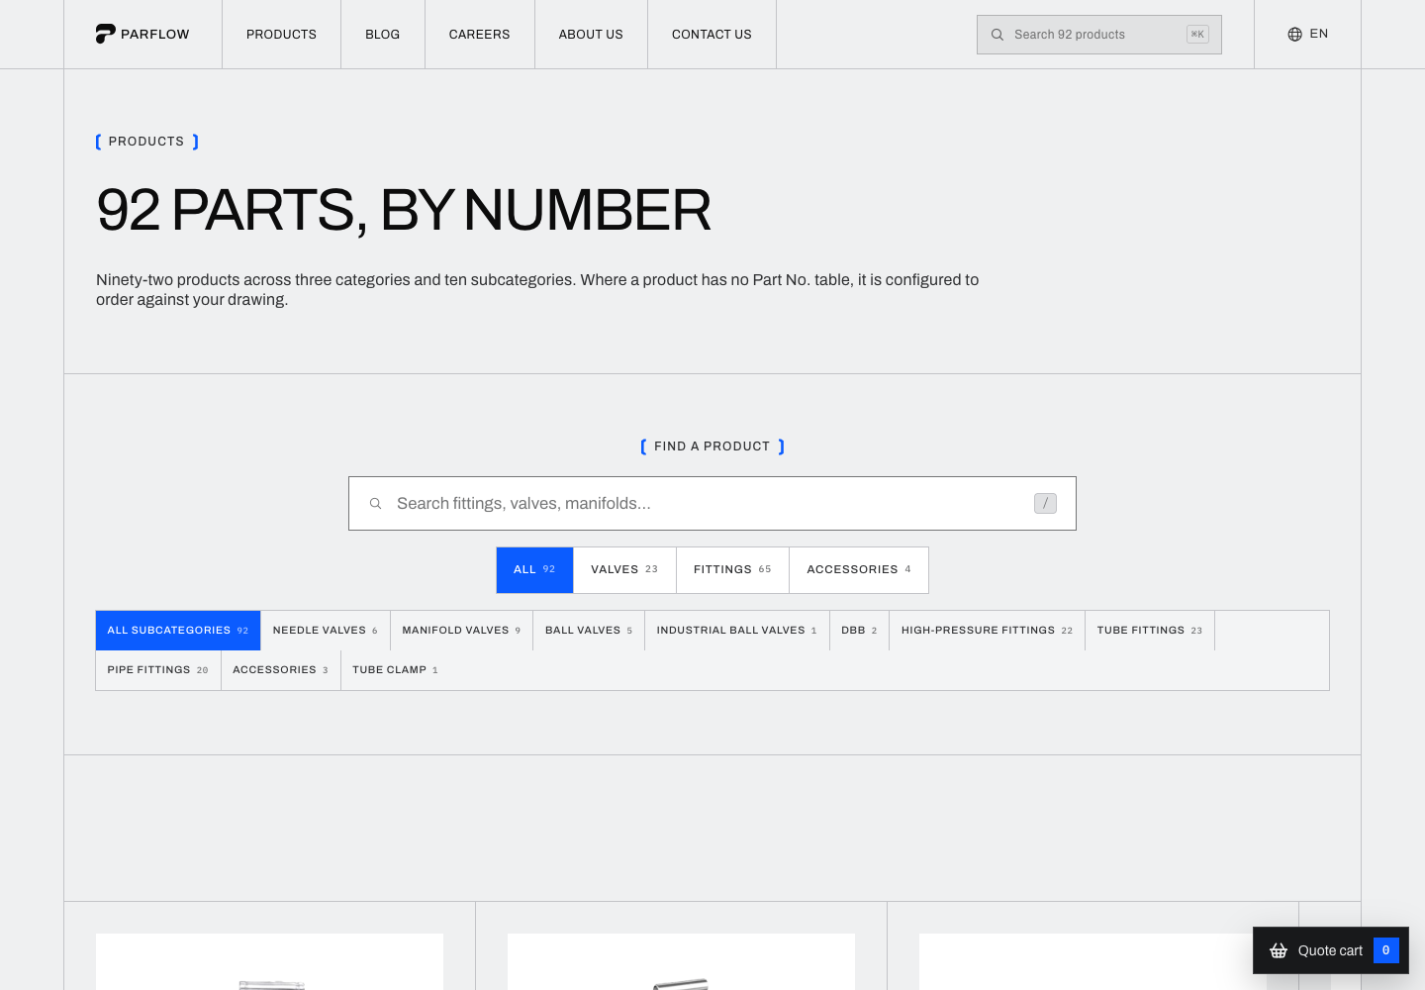Go to the Careers page

[x=480, y=35]
